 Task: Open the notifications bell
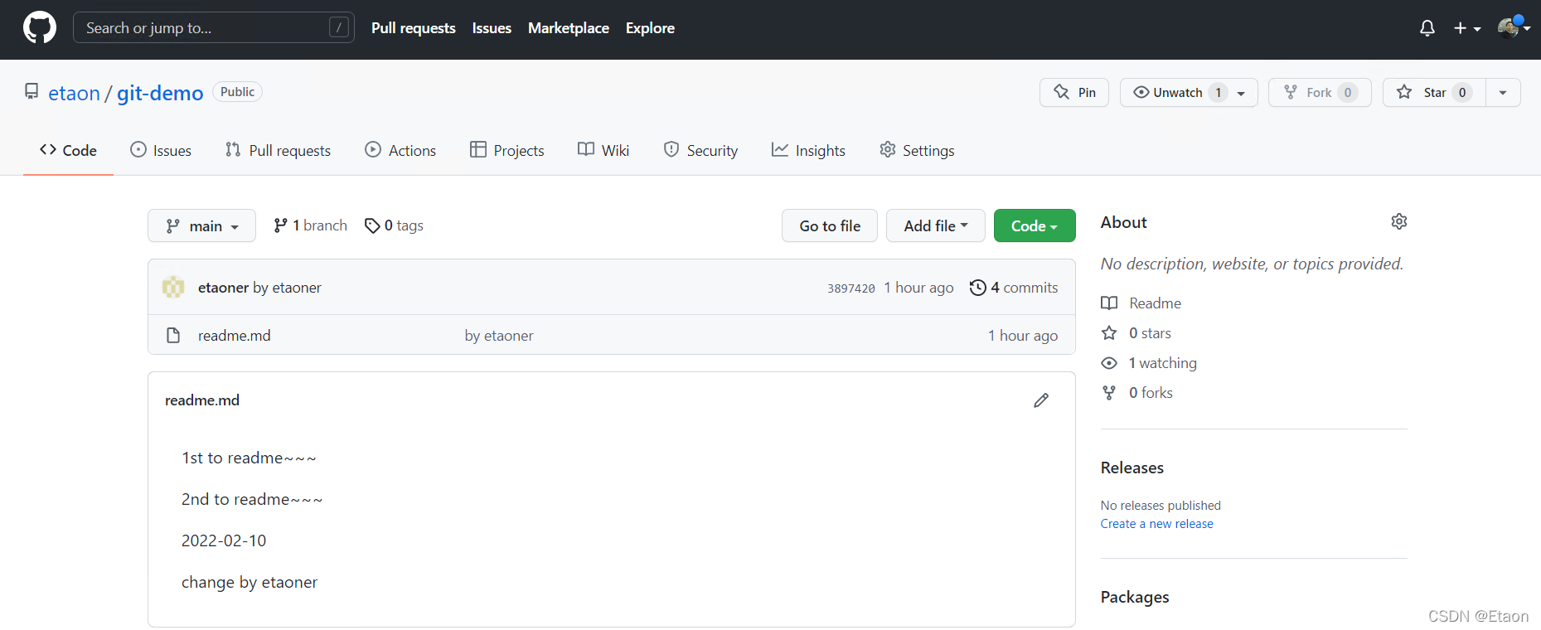(1427, 28)
